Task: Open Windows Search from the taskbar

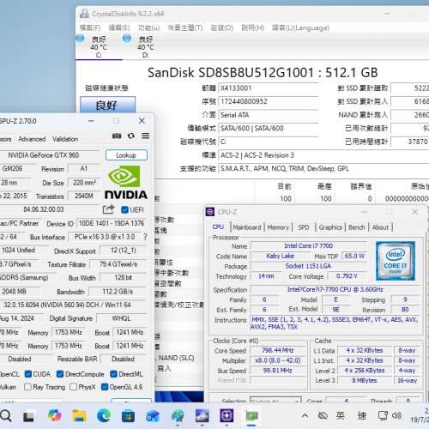Action: point(5,416)
